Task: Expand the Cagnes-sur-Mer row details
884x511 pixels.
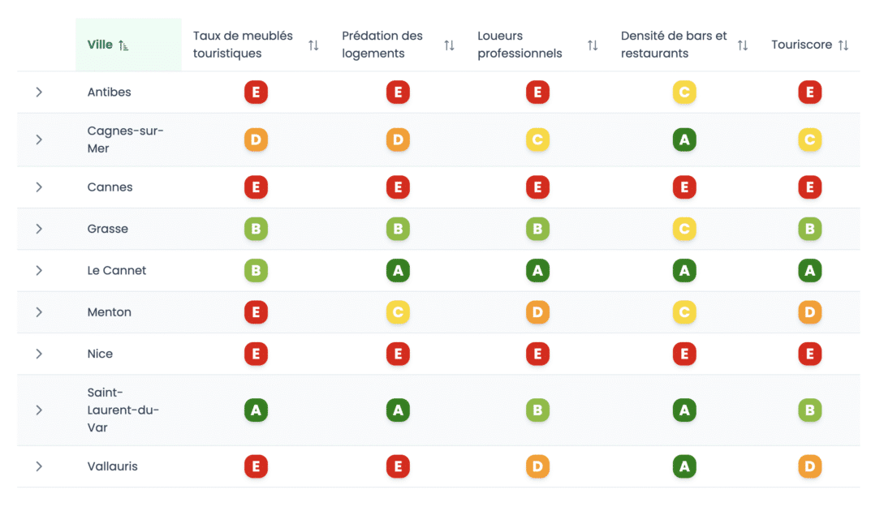Action: pos(39,140)
